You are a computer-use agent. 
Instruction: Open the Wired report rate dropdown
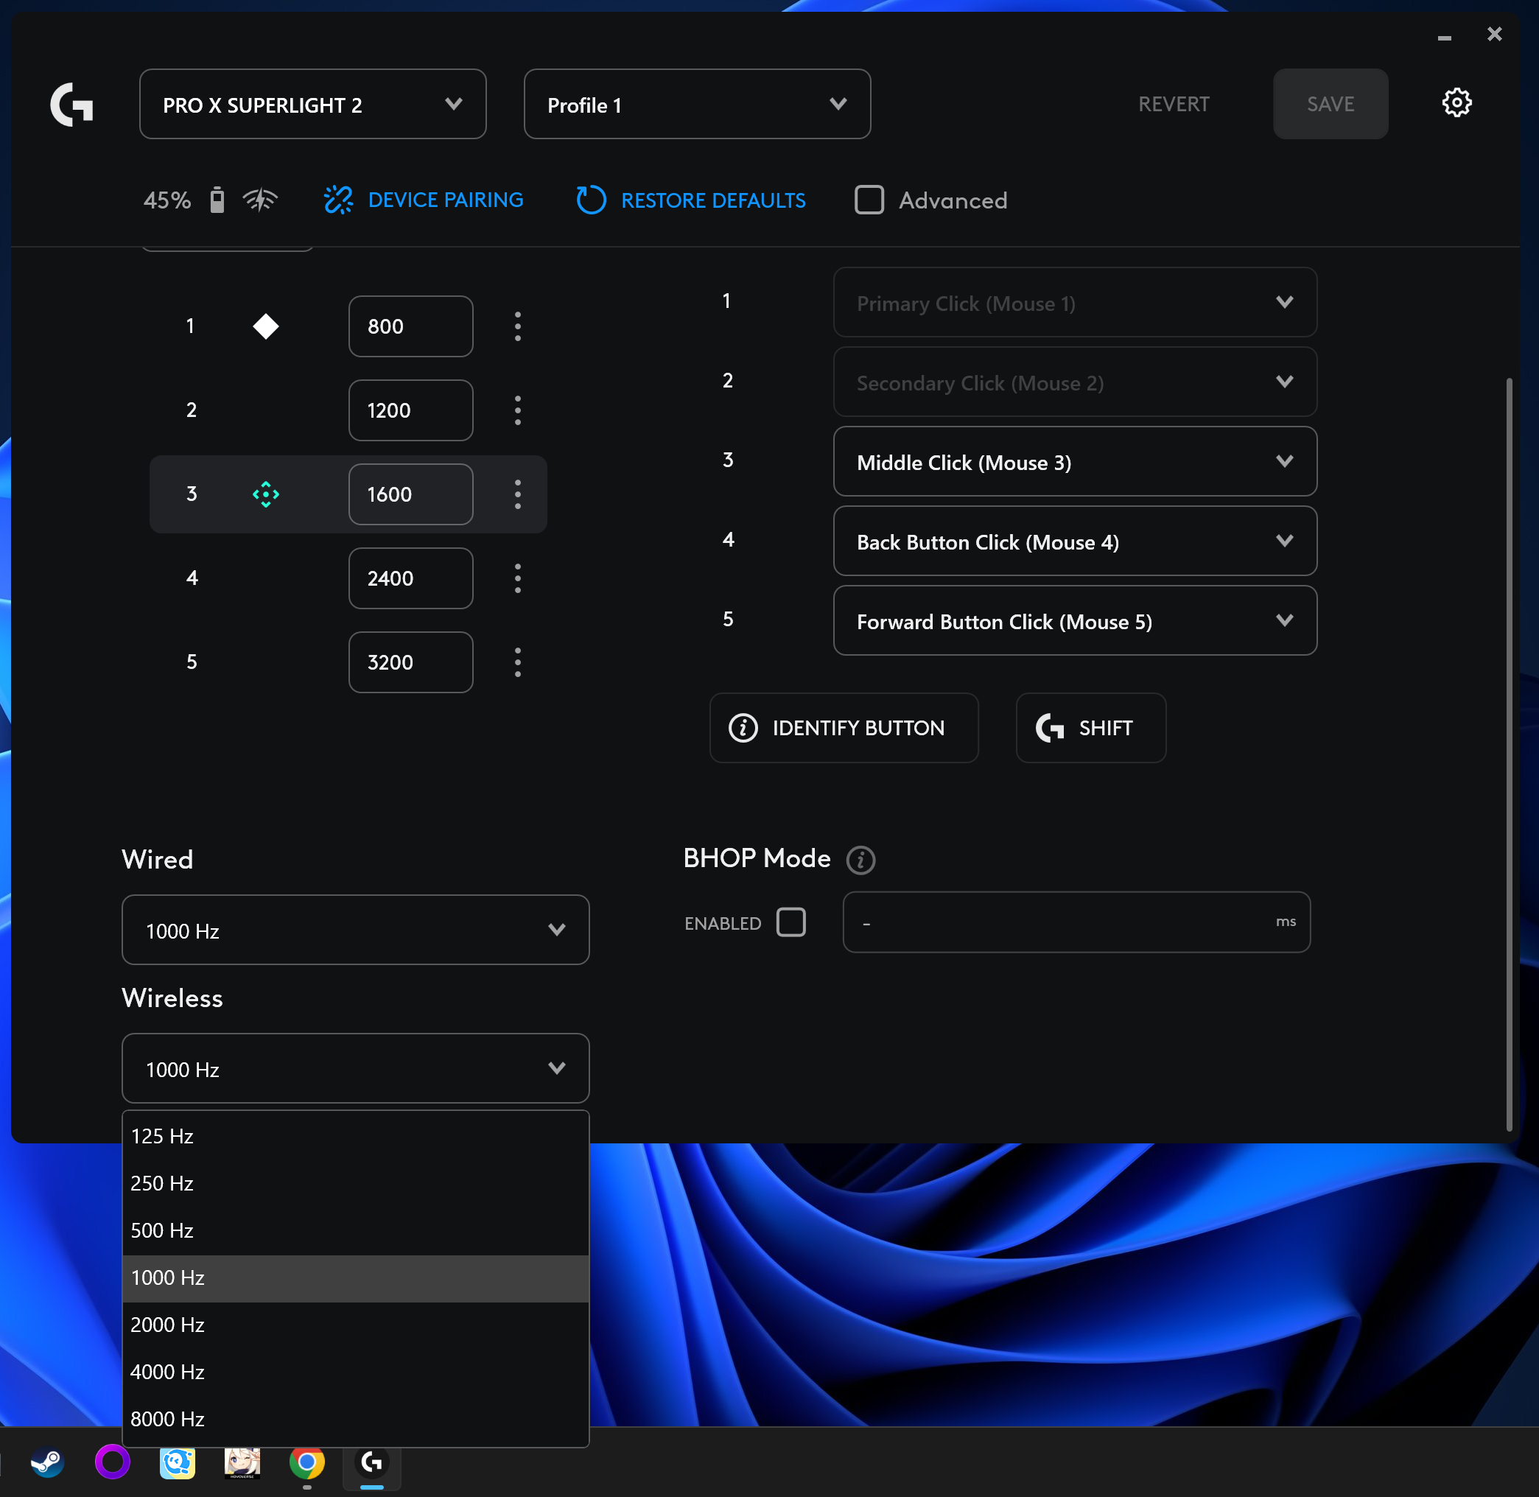(x=355, y=930)
